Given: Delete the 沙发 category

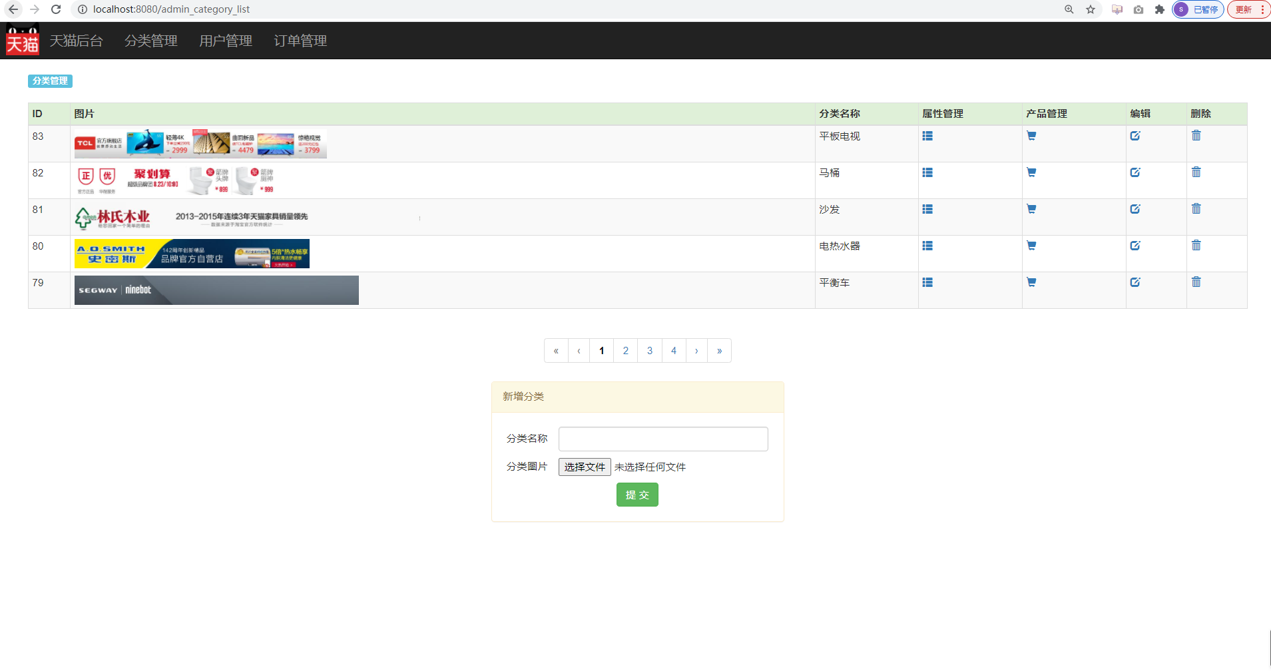Looking at the screenshot, I should coord(1196,209).
